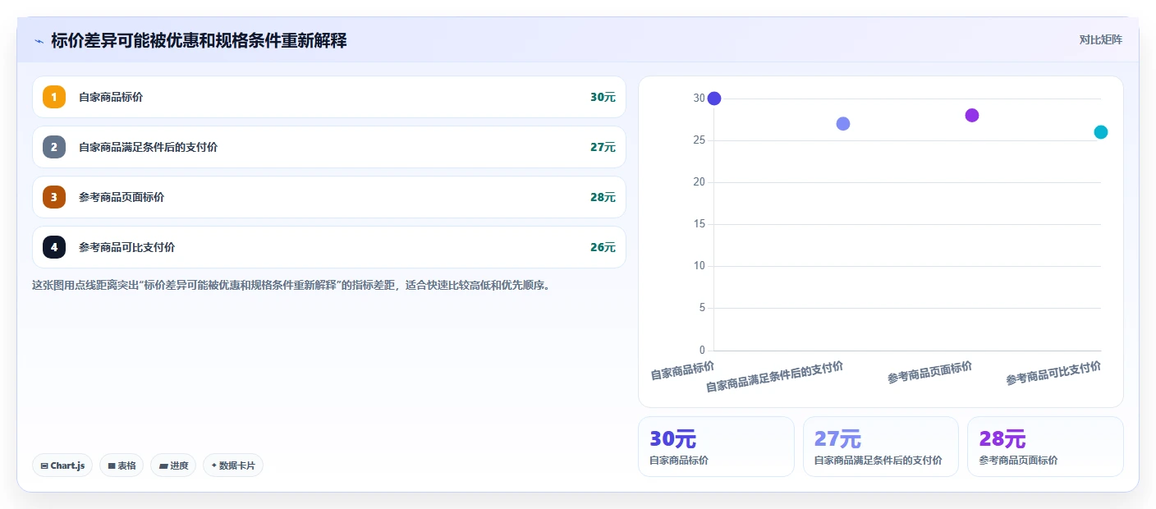Click the x-axis label 自家商品满足条件后的支付价
The width and height of the screenshot is (1156, 509).
click(x=774, y=376)
